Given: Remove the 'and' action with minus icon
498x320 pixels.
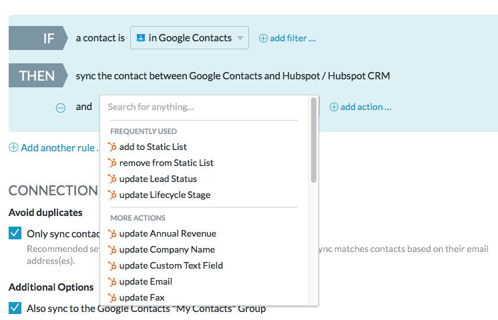Looking at the screenshot, I should click(61, 108).
